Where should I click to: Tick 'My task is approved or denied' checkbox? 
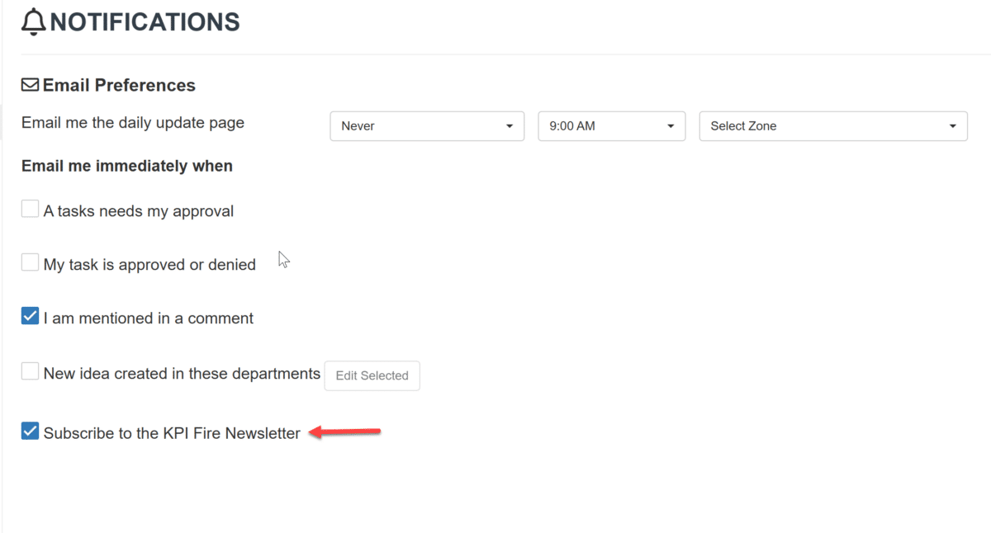pos(30,263)
